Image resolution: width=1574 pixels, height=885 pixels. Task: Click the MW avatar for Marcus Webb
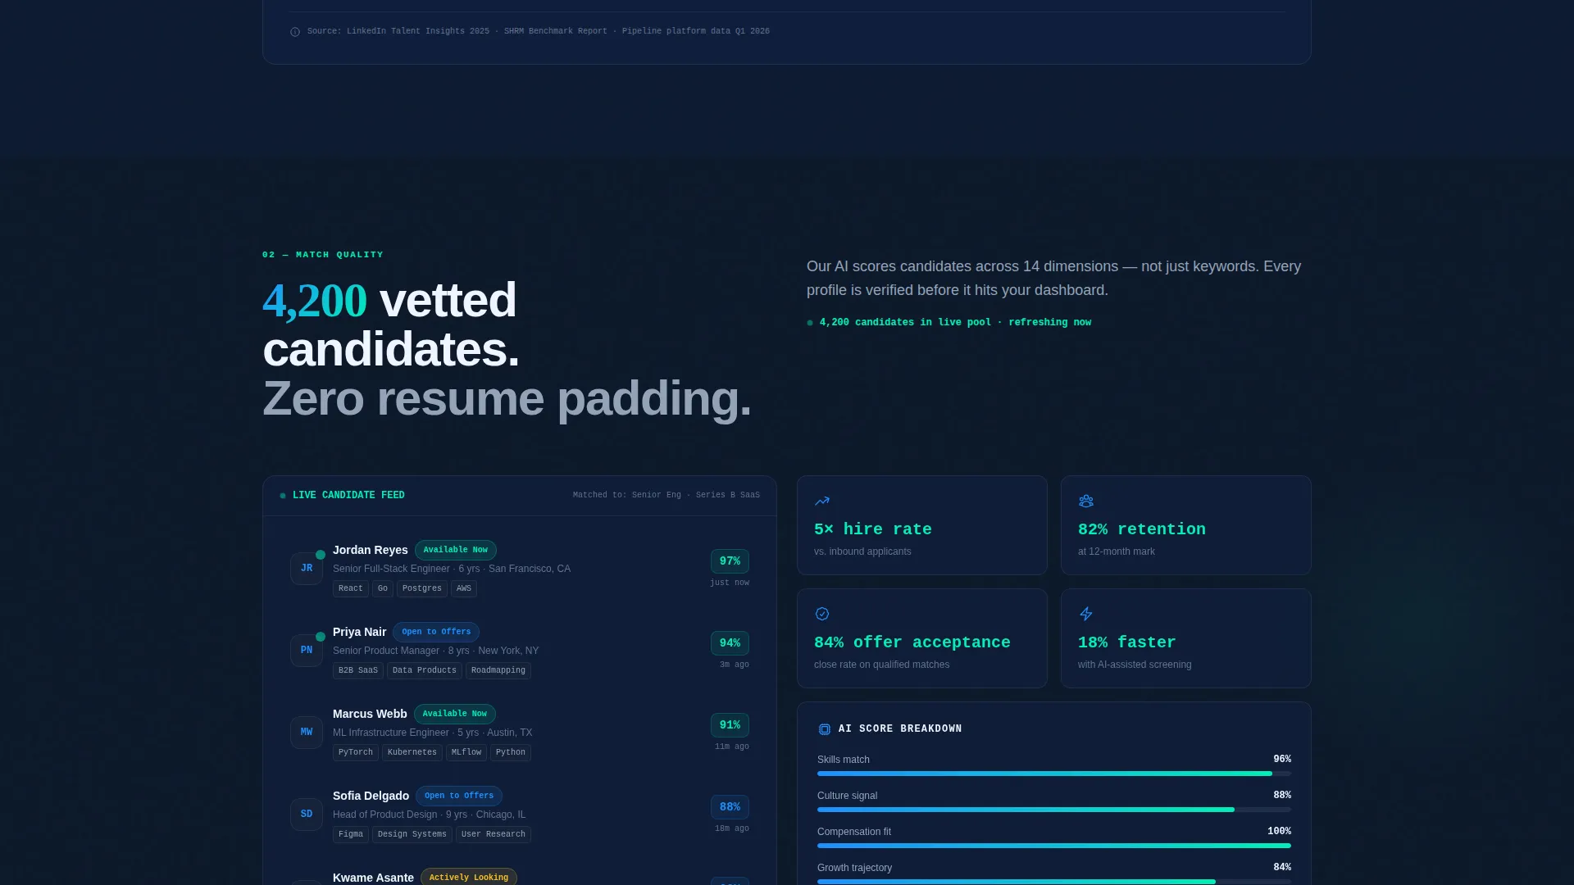(307, 733)
